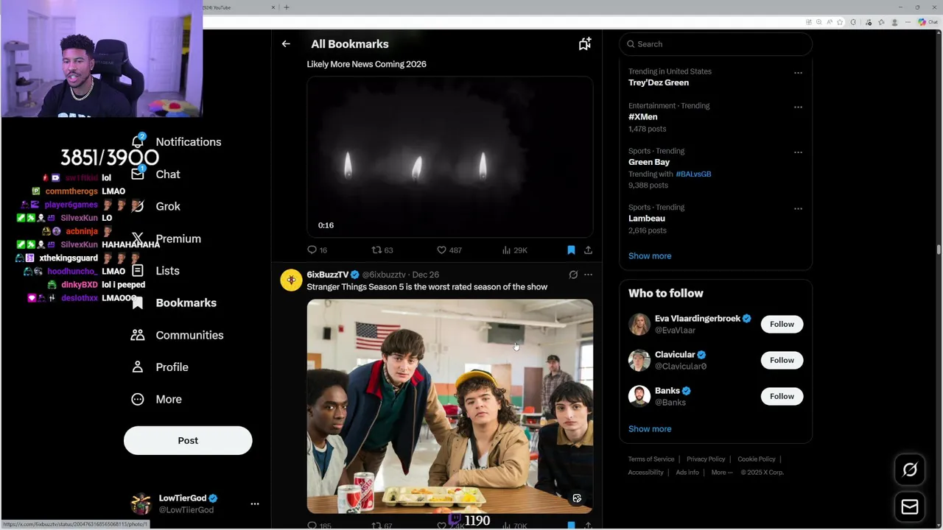The height and width of the screenshot is (530, 943).
Task: Open the Lists page icon
Action: 138,270
